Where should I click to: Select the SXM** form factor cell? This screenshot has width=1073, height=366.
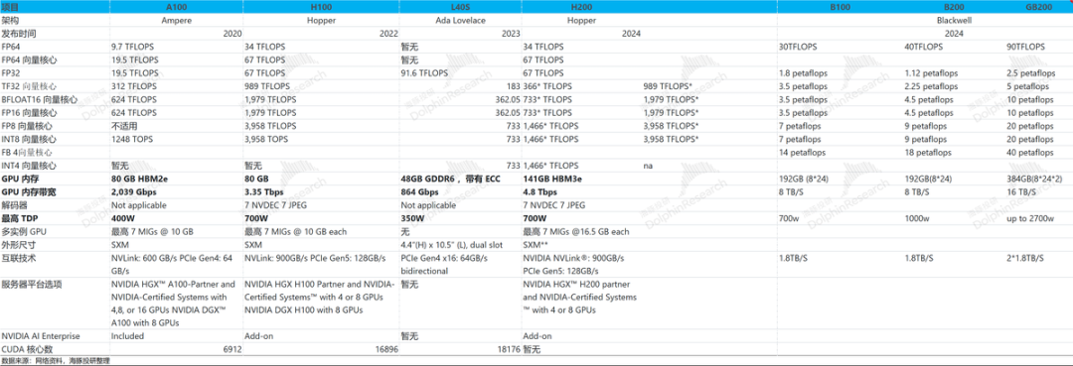click(x=536, y=244)
